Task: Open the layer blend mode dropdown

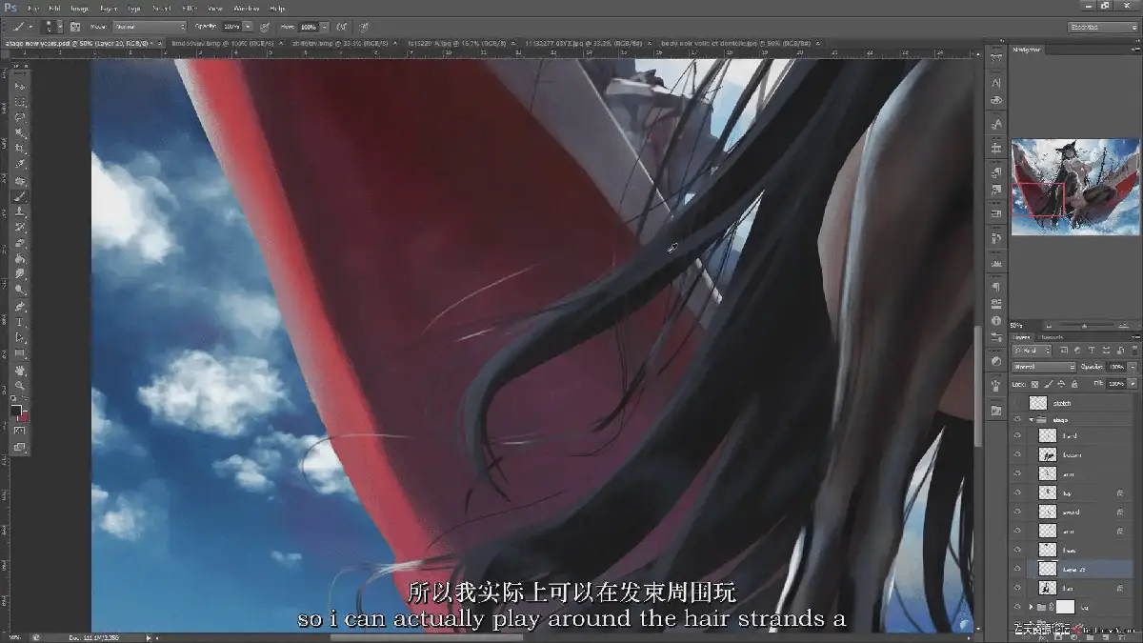Action: coord(1044,367)
